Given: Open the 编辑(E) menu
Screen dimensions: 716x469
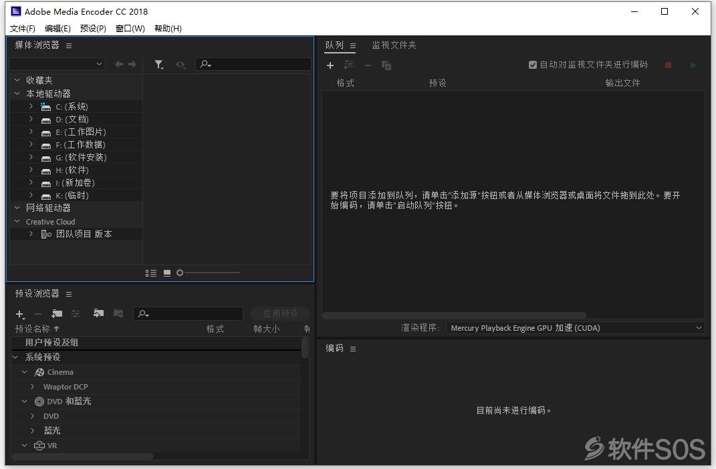Looking at the screenshot, I should (57, 28).
